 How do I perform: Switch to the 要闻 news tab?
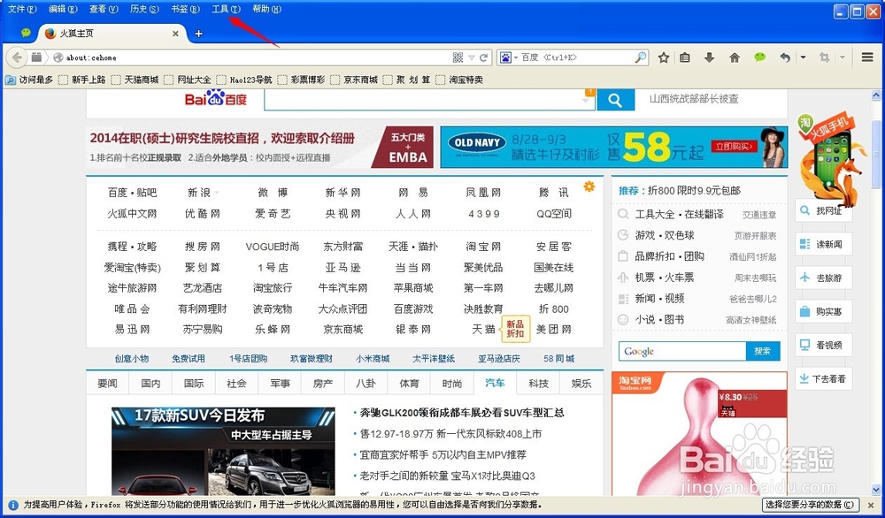point(107,384)
